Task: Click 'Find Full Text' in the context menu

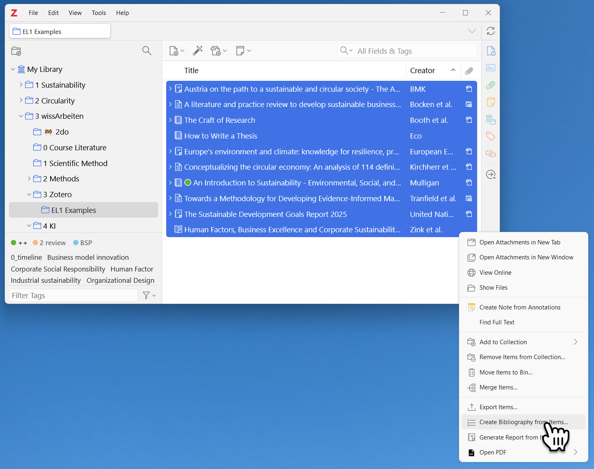Action: pyautogui.click(x=497, y=322)
